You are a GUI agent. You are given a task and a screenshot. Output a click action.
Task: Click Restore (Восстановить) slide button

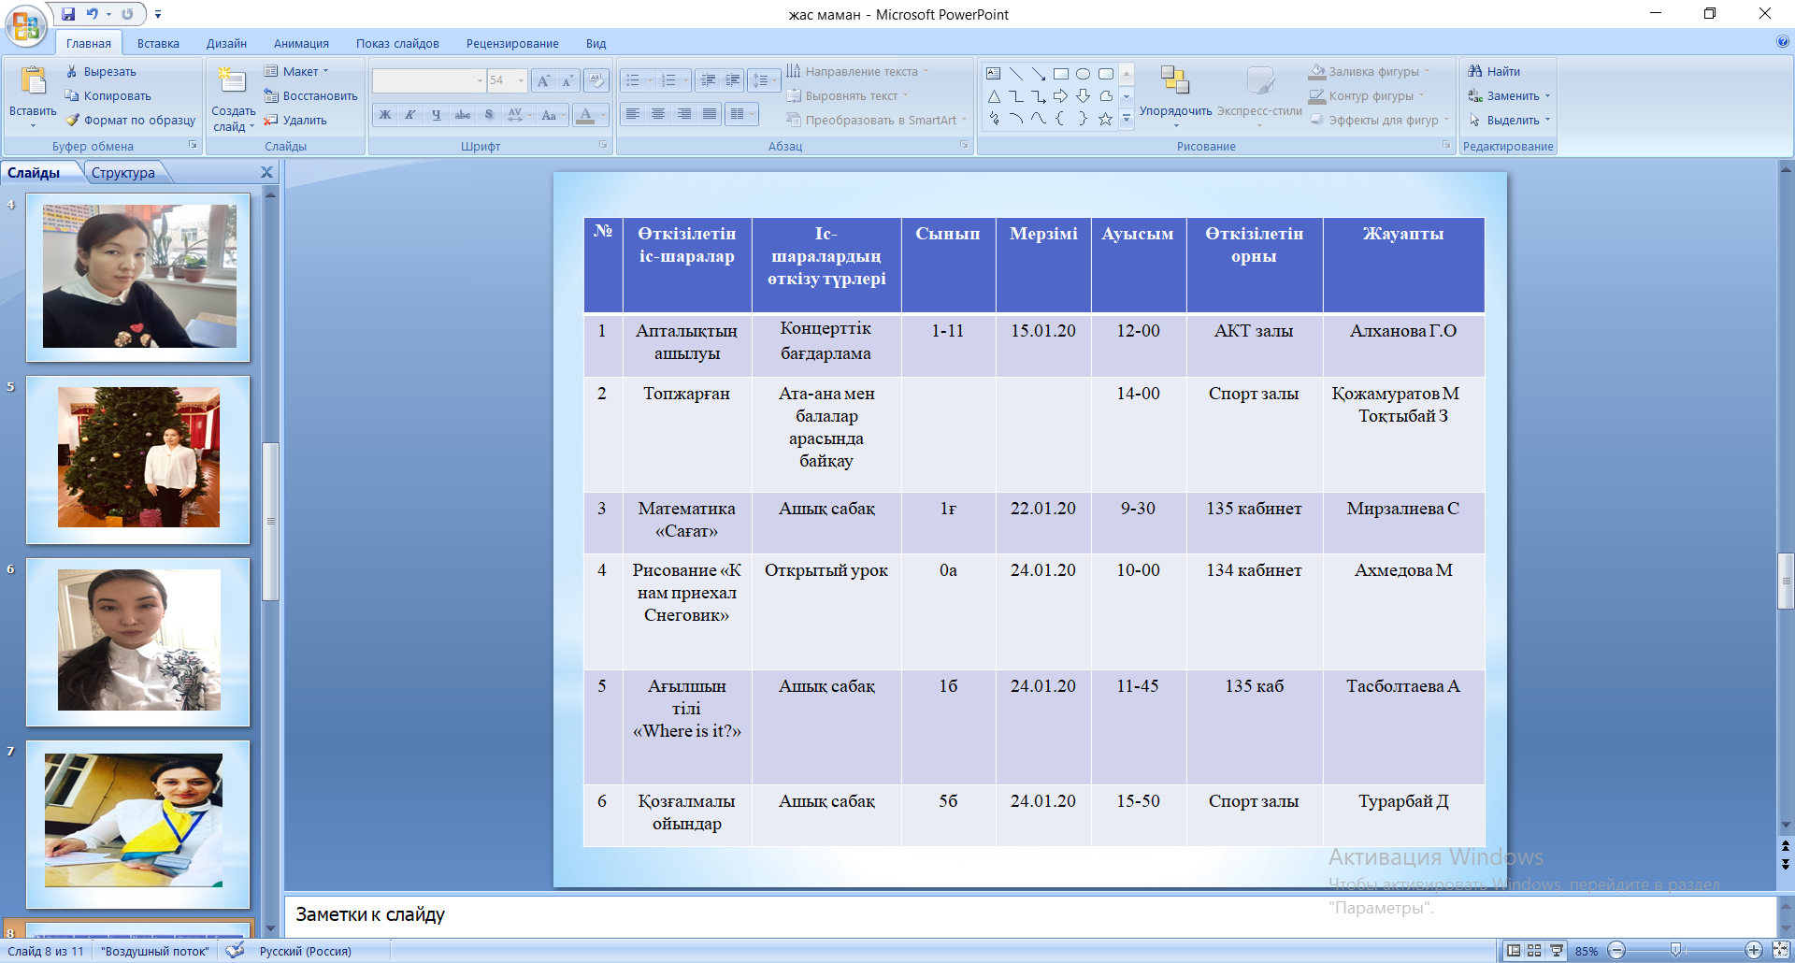(310, 95)
